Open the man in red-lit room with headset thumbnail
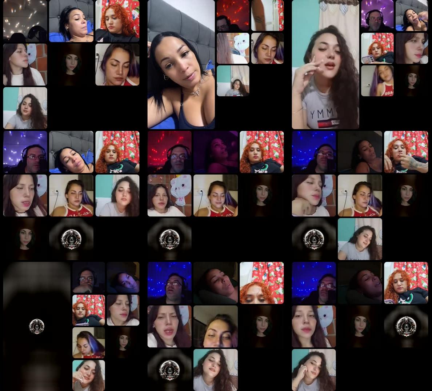432x391 pixels. point(169,152)
